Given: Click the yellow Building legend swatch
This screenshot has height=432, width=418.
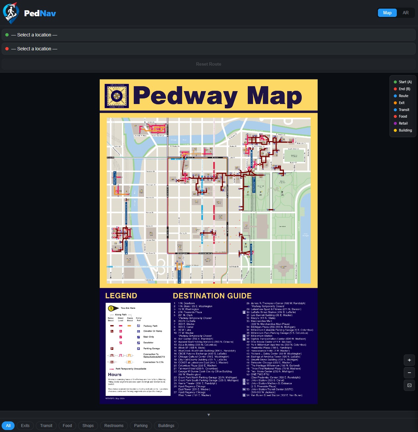Looking at the screenshot, I should click(395, 131).
